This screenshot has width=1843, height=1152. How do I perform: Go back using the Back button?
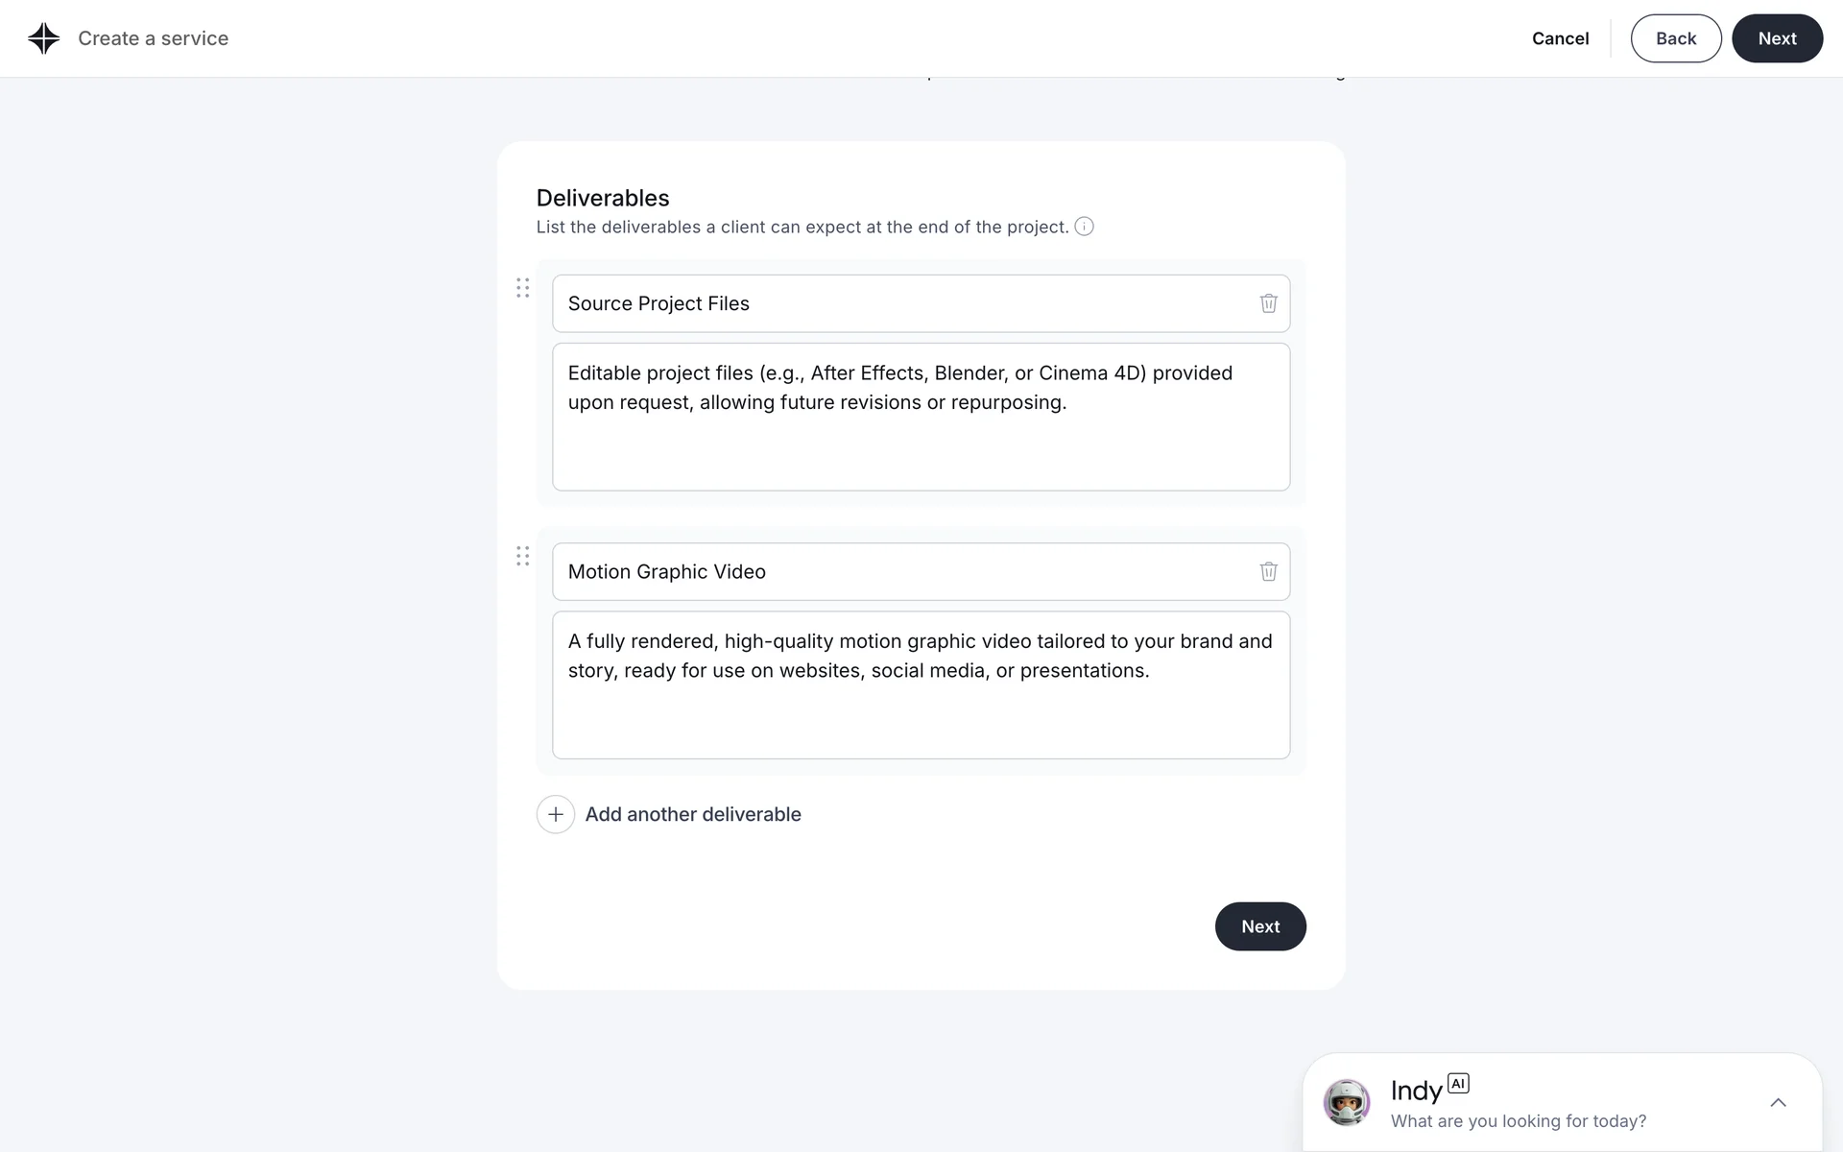pyautogui.click(x=1675, y=38)
